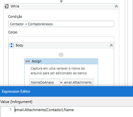Click the Assign activity A+B icon
133x117 pixels.
tap(27, 61)
